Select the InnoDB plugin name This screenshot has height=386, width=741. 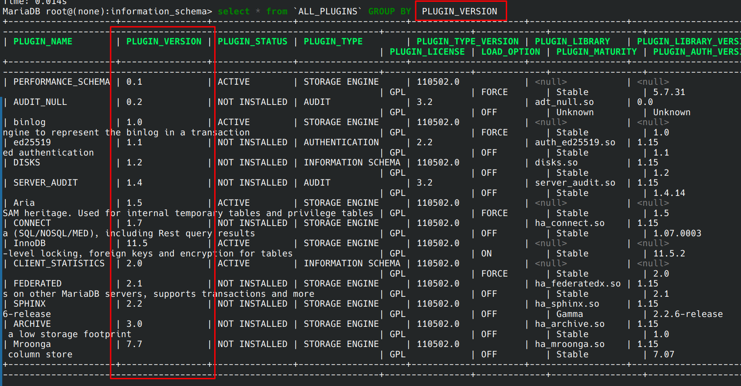pyautogui.click(x=30, y=243)
